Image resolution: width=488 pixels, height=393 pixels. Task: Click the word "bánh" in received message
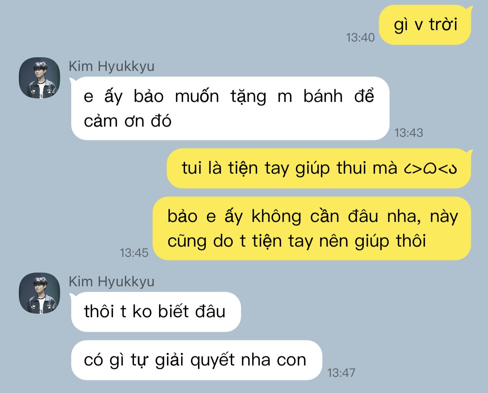(323, 96)
